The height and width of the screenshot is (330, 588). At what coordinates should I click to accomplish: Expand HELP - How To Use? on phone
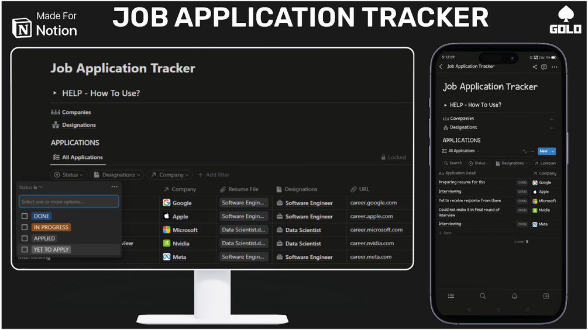[445, 105]
